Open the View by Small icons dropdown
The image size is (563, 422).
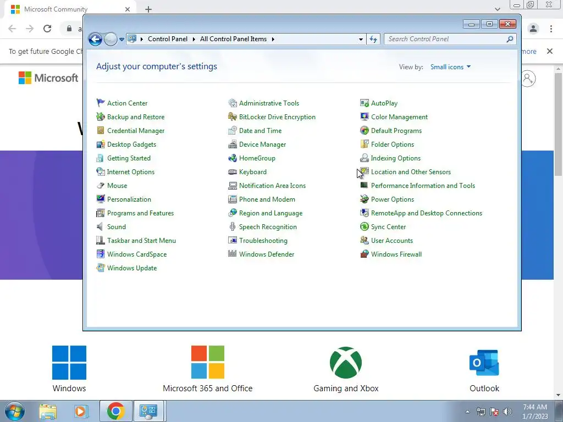tap(450, 66)
